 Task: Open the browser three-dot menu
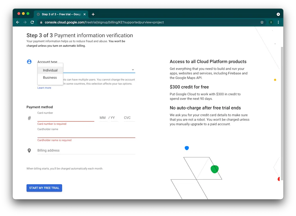[278, 22]
